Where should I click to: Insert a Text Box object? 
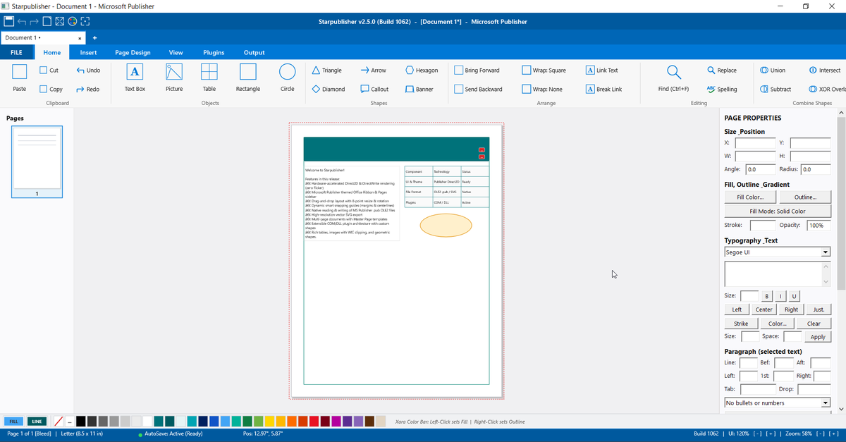(135, 77)
